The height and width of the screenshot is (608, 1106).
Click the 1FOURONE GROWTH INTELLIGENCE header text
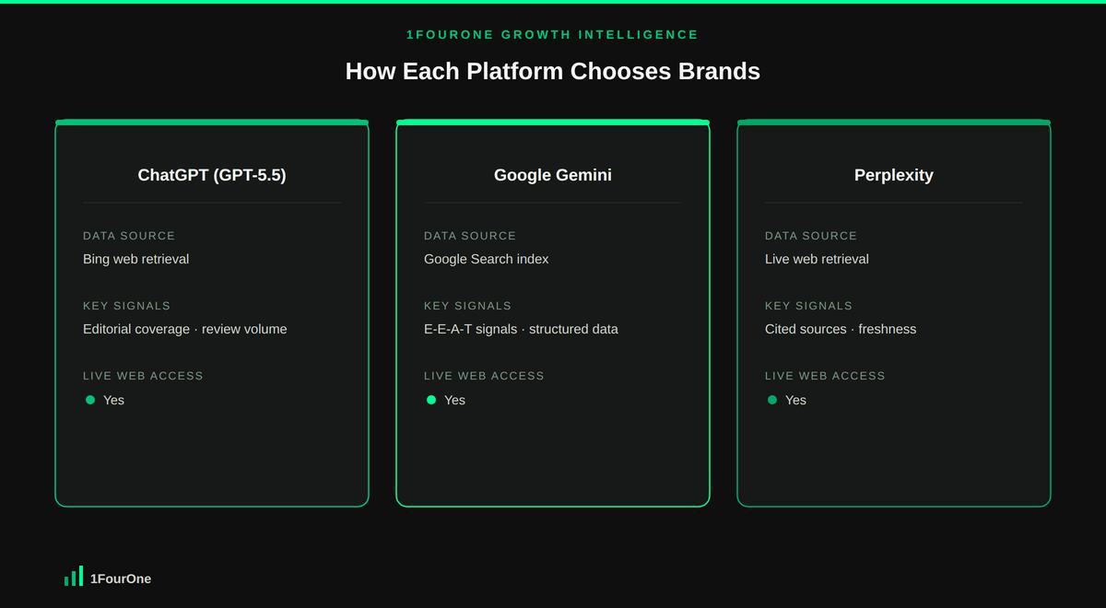point(553,35)
